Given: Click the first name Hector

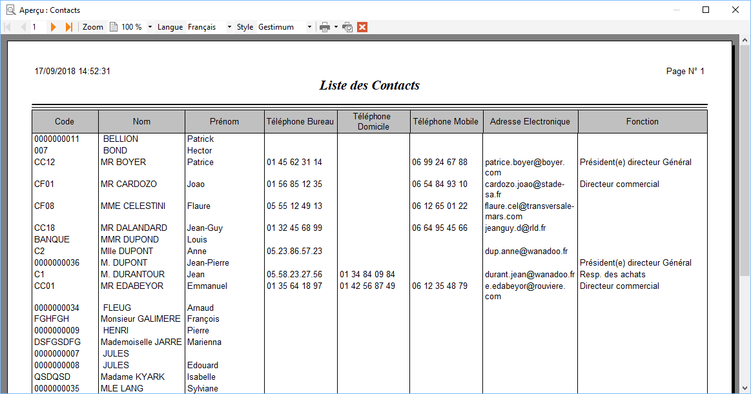Looking at the screenshot, I should click(x=200, y=151).
